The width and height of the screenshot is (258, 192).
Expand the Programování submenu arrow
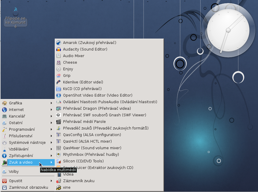pos(51,129)
